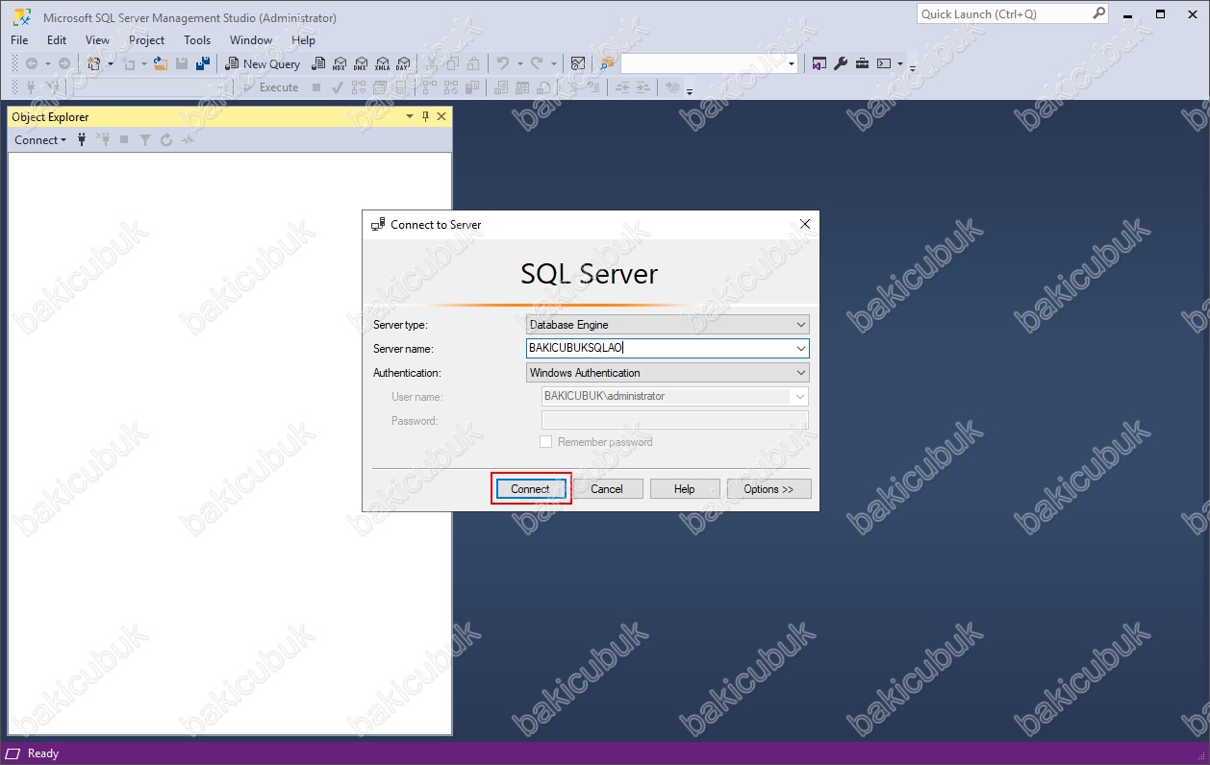Click the Execute button in the SQL toolbar

tap(270, 87)
